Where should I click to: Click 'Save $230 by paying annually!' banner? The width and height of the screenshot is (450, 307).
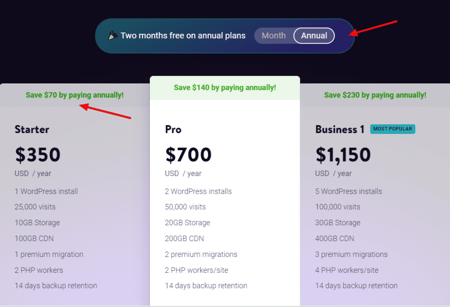375,95
